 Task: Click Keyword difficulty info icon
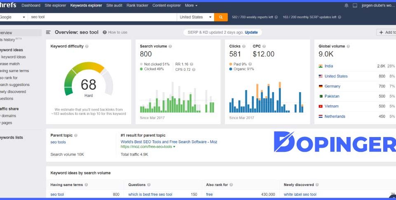point(87,47)
